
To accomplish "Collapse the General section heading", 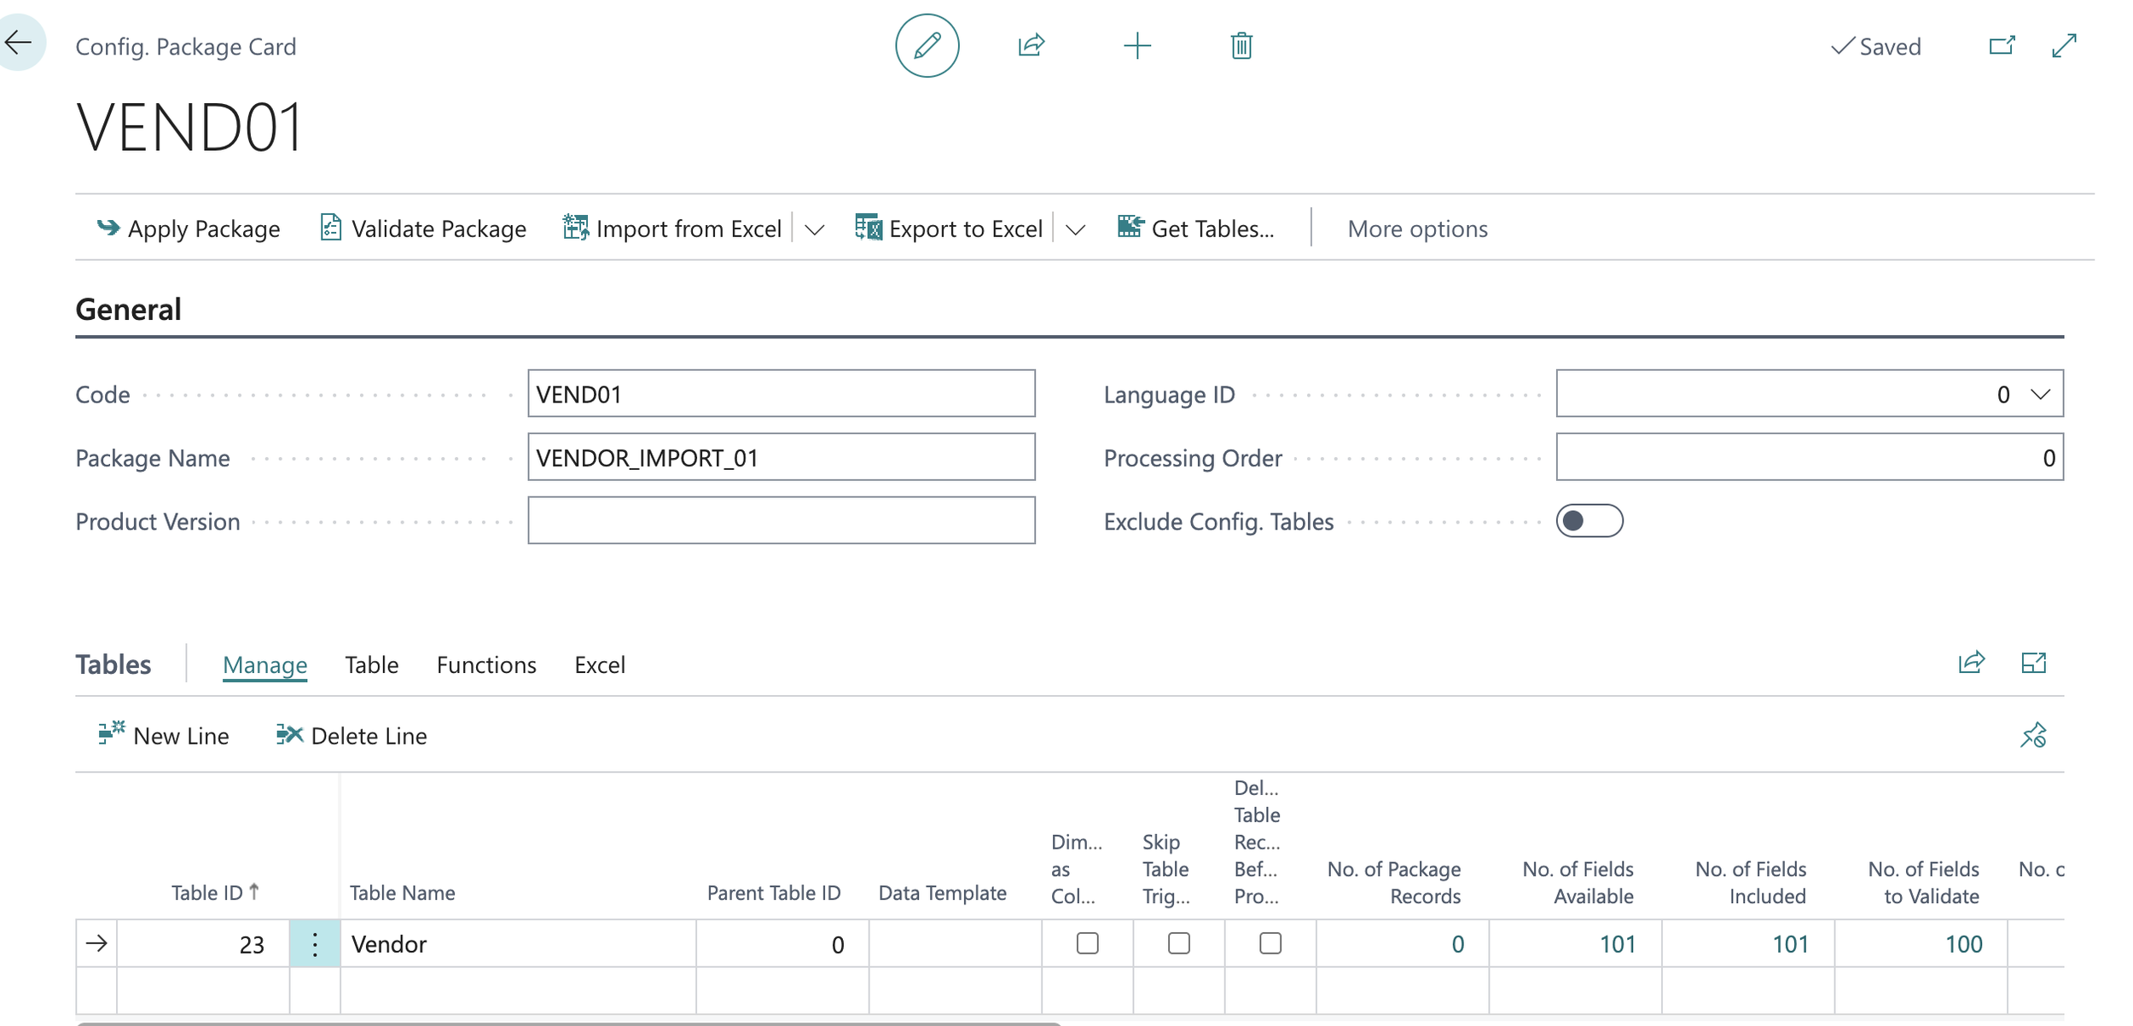I will tap(128, 309).
